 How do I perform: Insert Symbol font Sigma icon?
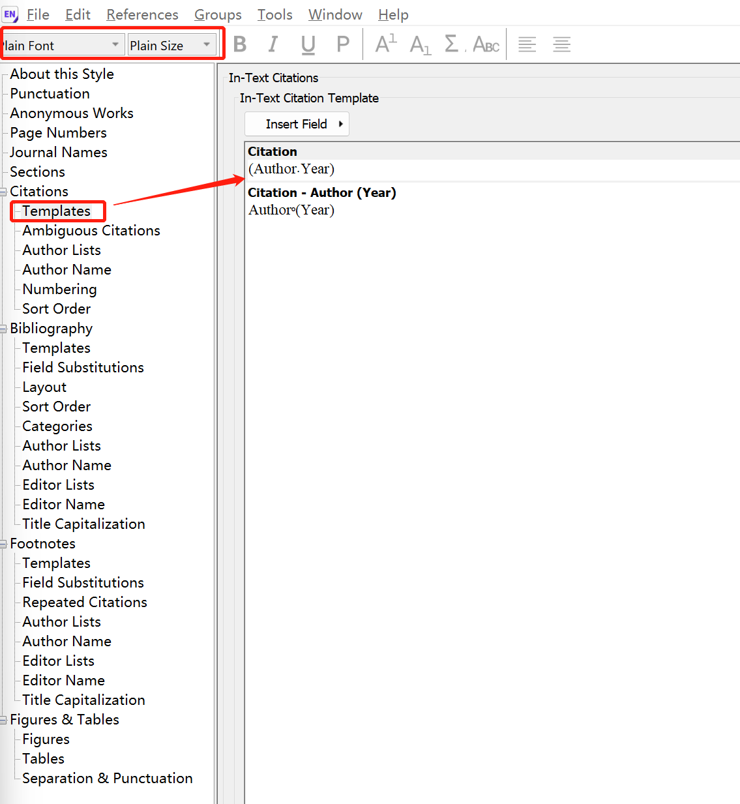(451, 44)
